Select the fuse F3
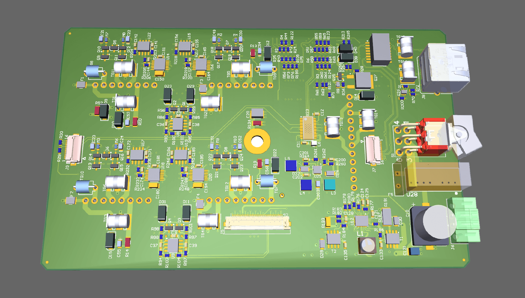The width and height of the screenshot is (525, 298). [x=203, y=89]
